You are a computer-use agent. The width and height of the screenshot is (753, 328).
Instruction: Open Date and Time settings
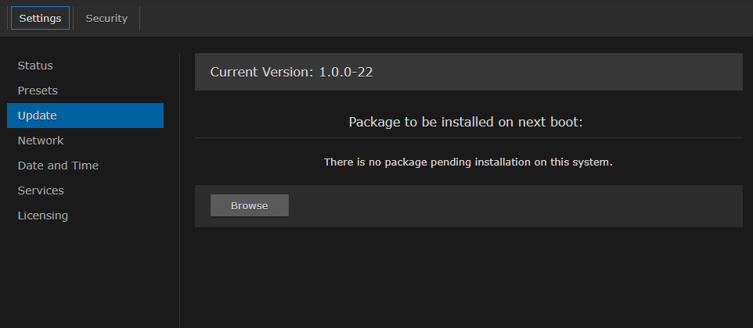click(58, 166)
